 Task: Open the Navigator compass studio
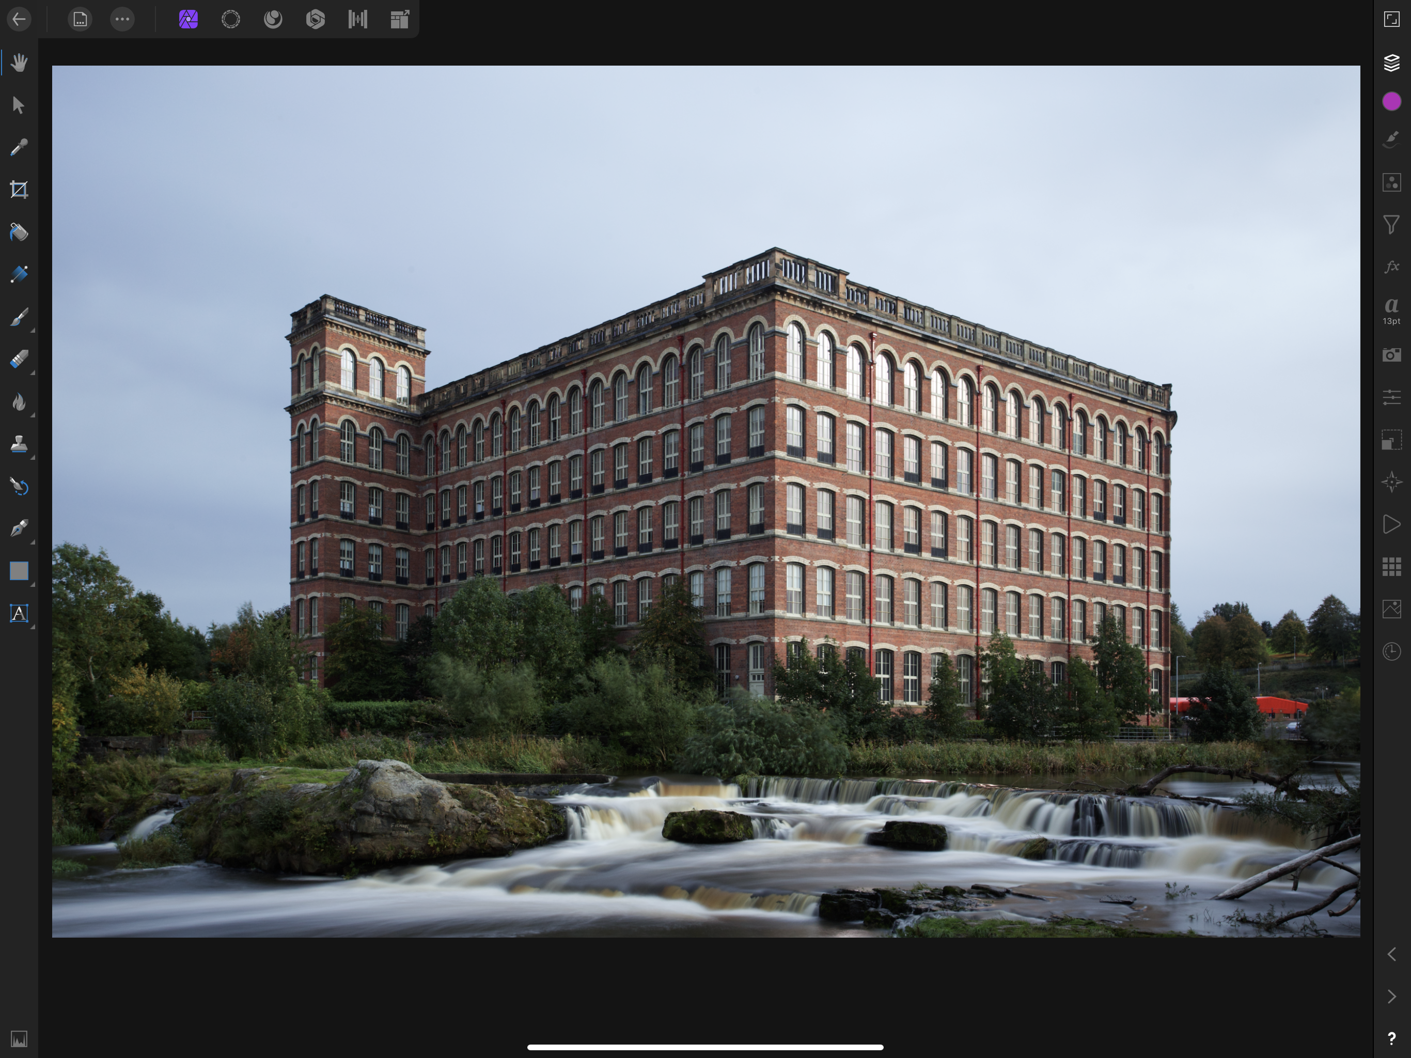tap(1391, 482)
